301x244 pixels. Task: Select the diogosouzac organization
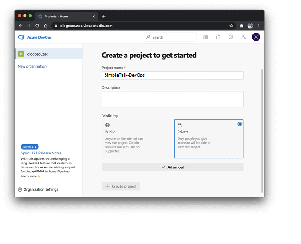click(49, 54)
